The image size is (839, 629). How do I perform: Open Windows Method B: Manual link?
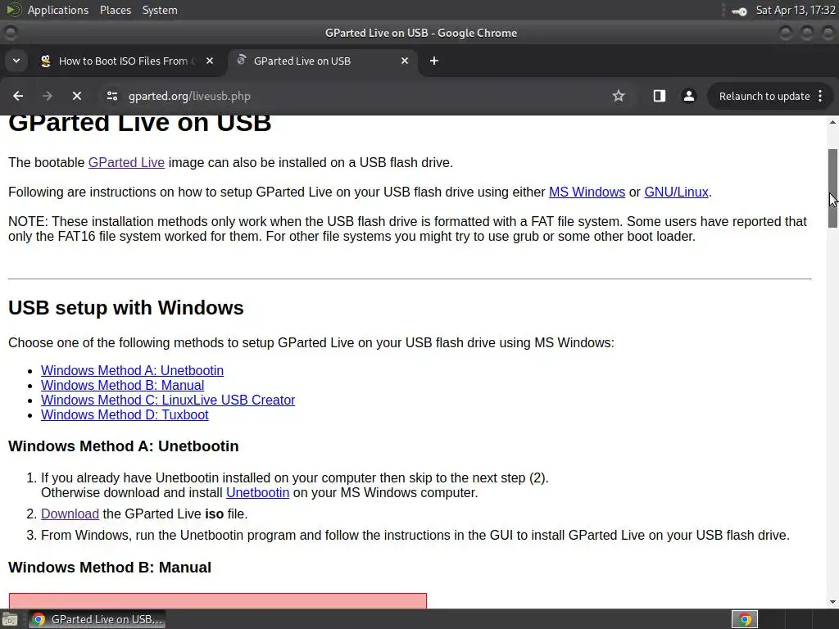click(x=123, y=386)
